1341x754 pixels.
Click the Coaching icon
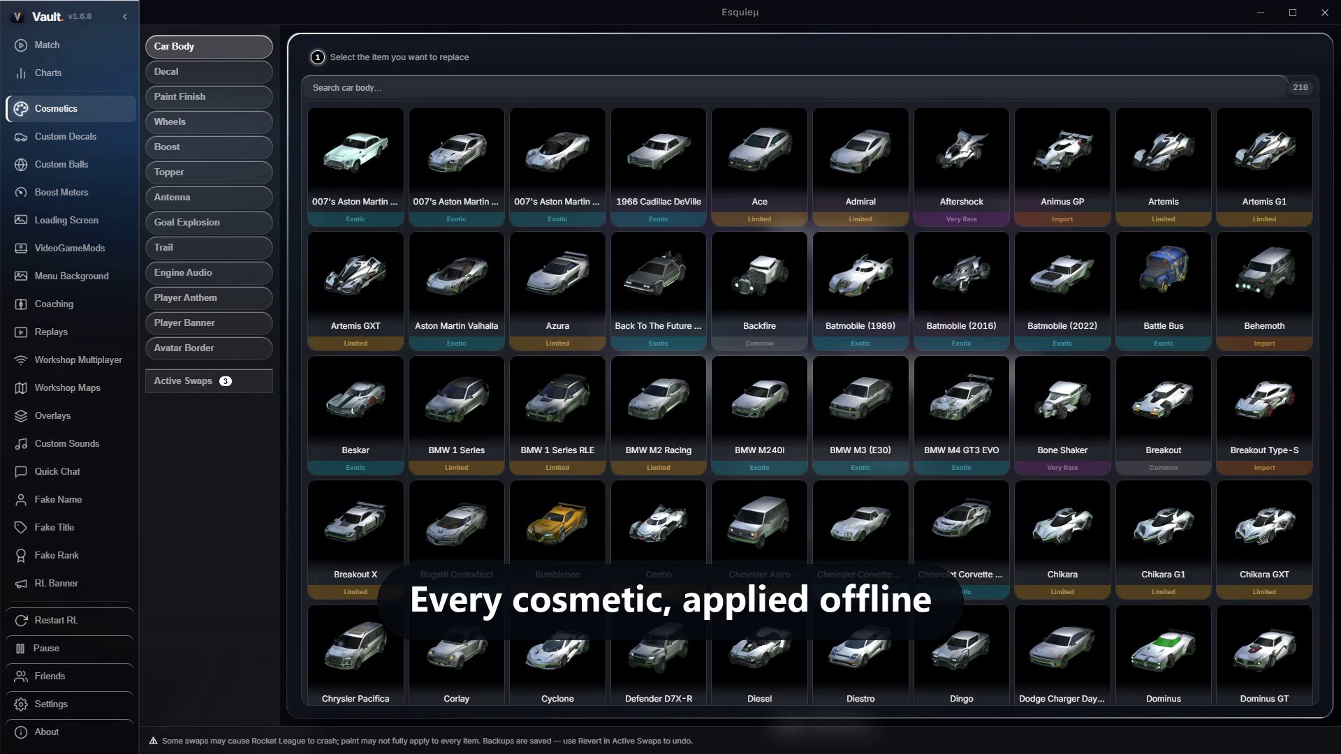click(21, 304)
